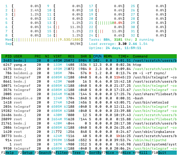Sort by the TIME+ column header
The image size is (178, 155).
tap(124, 56)
